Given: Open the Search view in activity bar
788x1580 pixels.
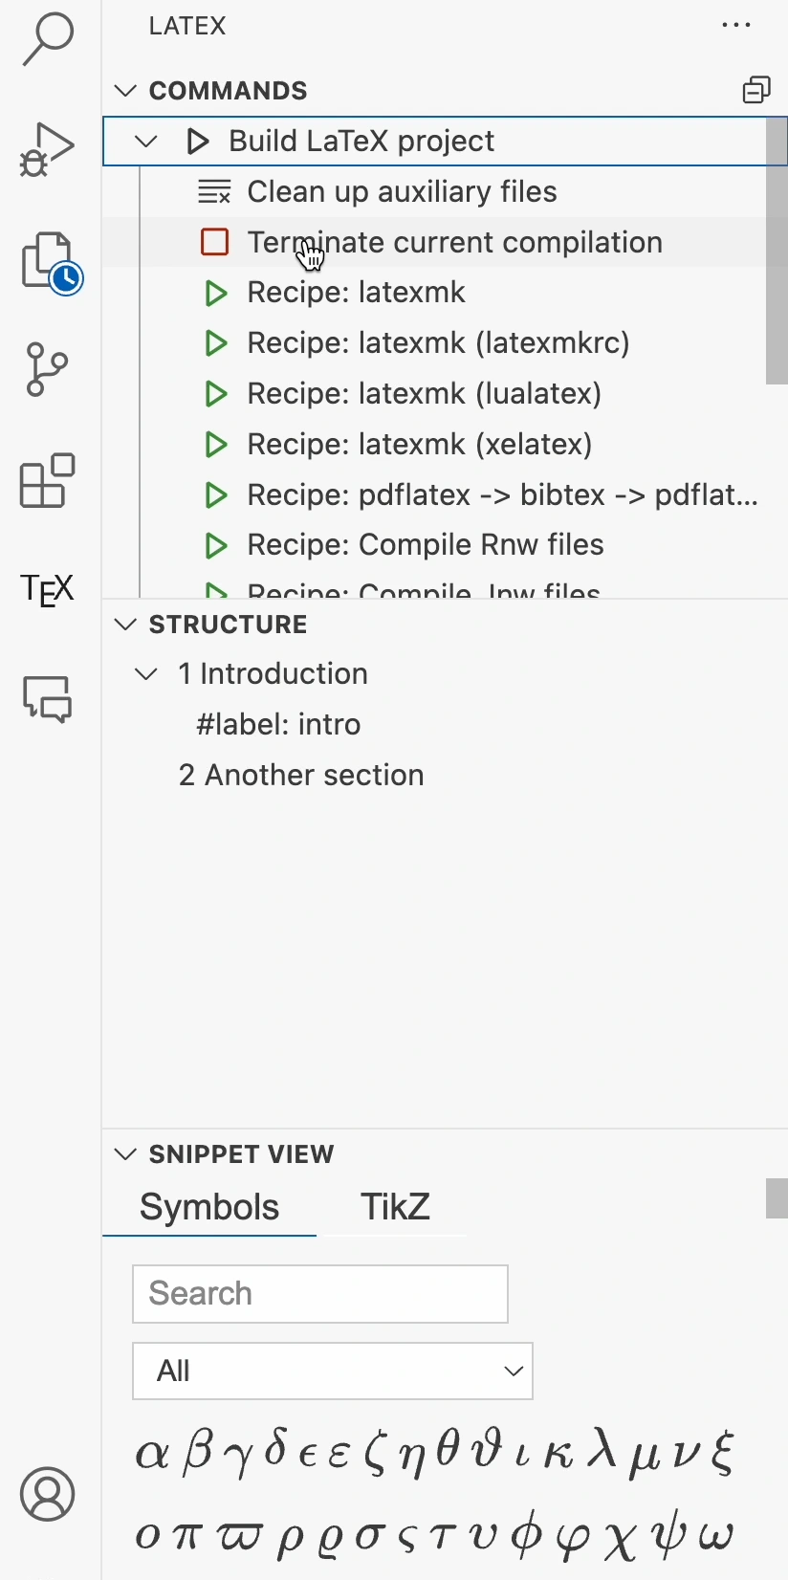Looking at the screenshot, I should (48, 38).
